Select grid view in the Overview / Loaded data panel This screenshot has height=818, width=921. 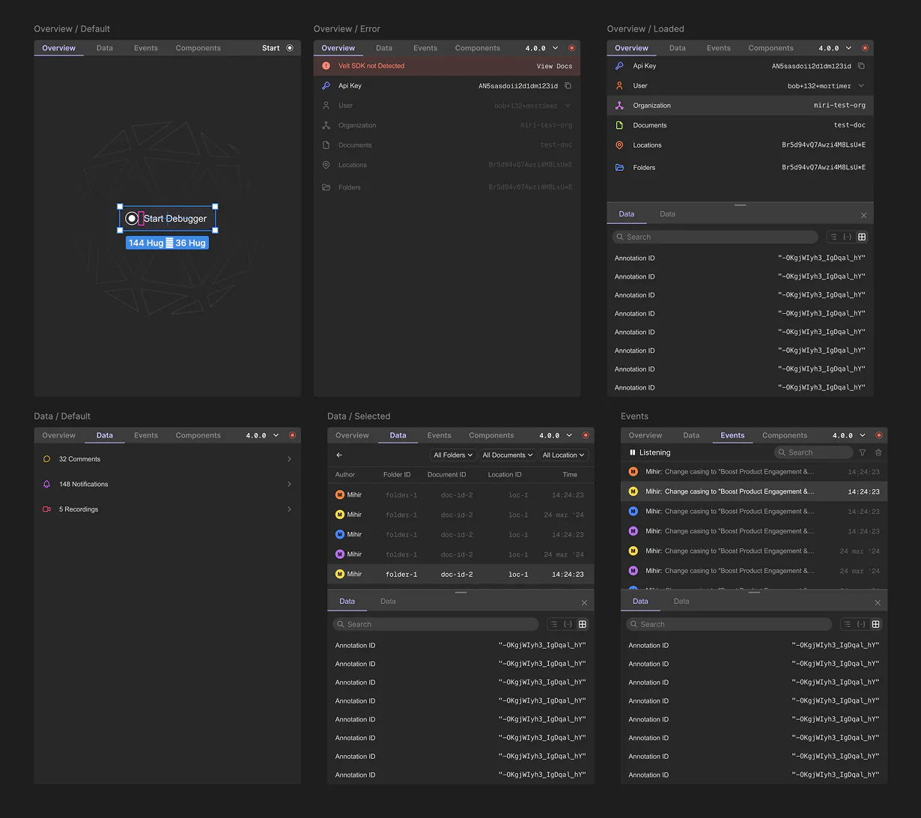coord(862,237)
